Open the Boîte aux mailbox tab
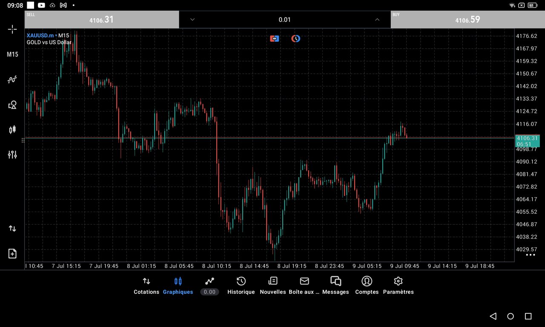Viewport: 545px width, 327px height. [x=304, y=286]
